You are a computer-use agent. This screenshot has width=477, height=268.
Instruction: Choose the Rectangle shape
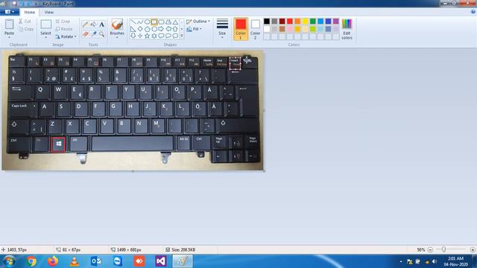tap(154, 22)
